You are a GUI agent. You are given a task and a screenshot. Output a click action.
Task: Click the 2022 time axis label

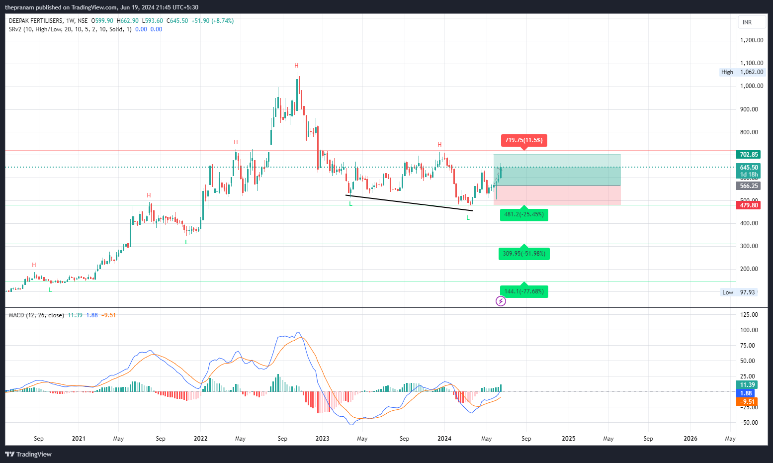tap(200, 439)
